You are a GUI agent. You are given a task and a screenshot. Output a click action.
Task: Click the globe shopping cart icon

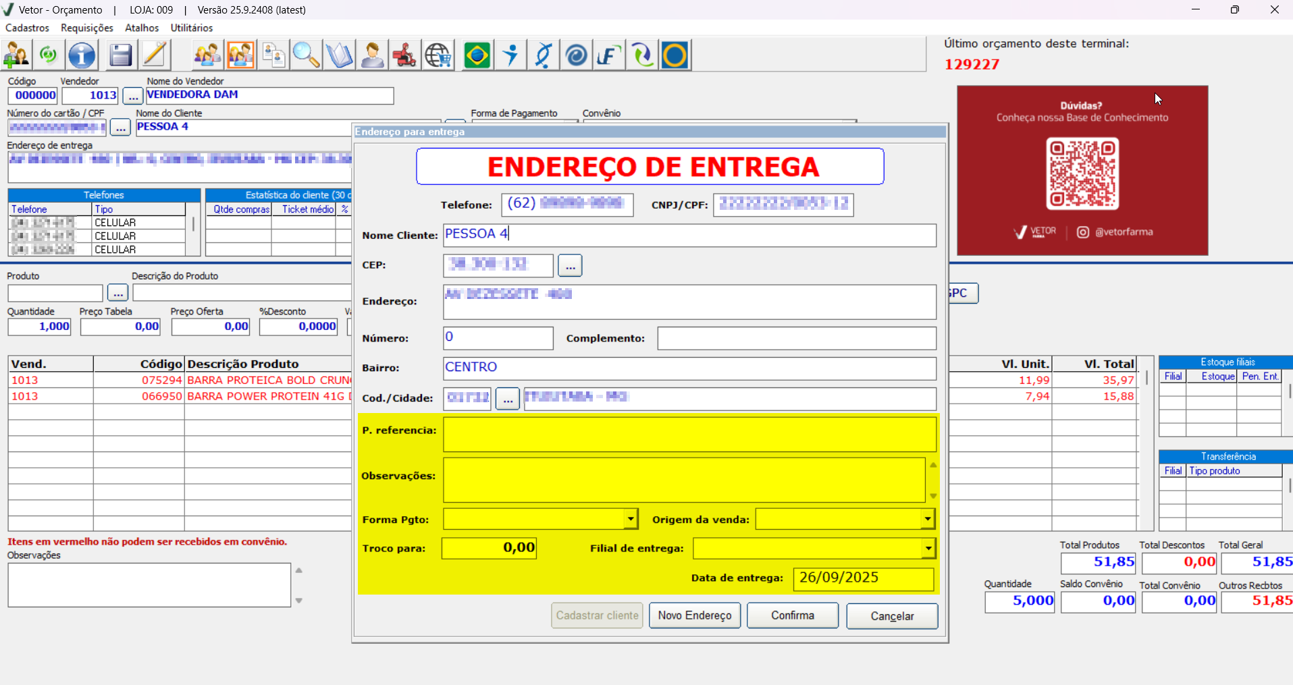click(x=438, y=55)
